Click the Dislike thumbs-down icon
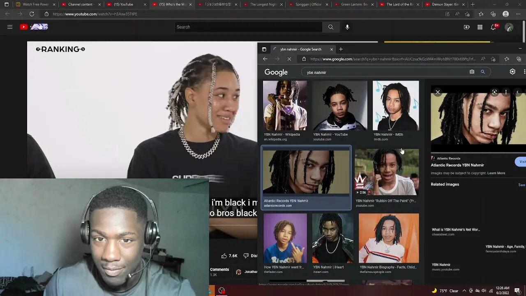 pos(246,256)
